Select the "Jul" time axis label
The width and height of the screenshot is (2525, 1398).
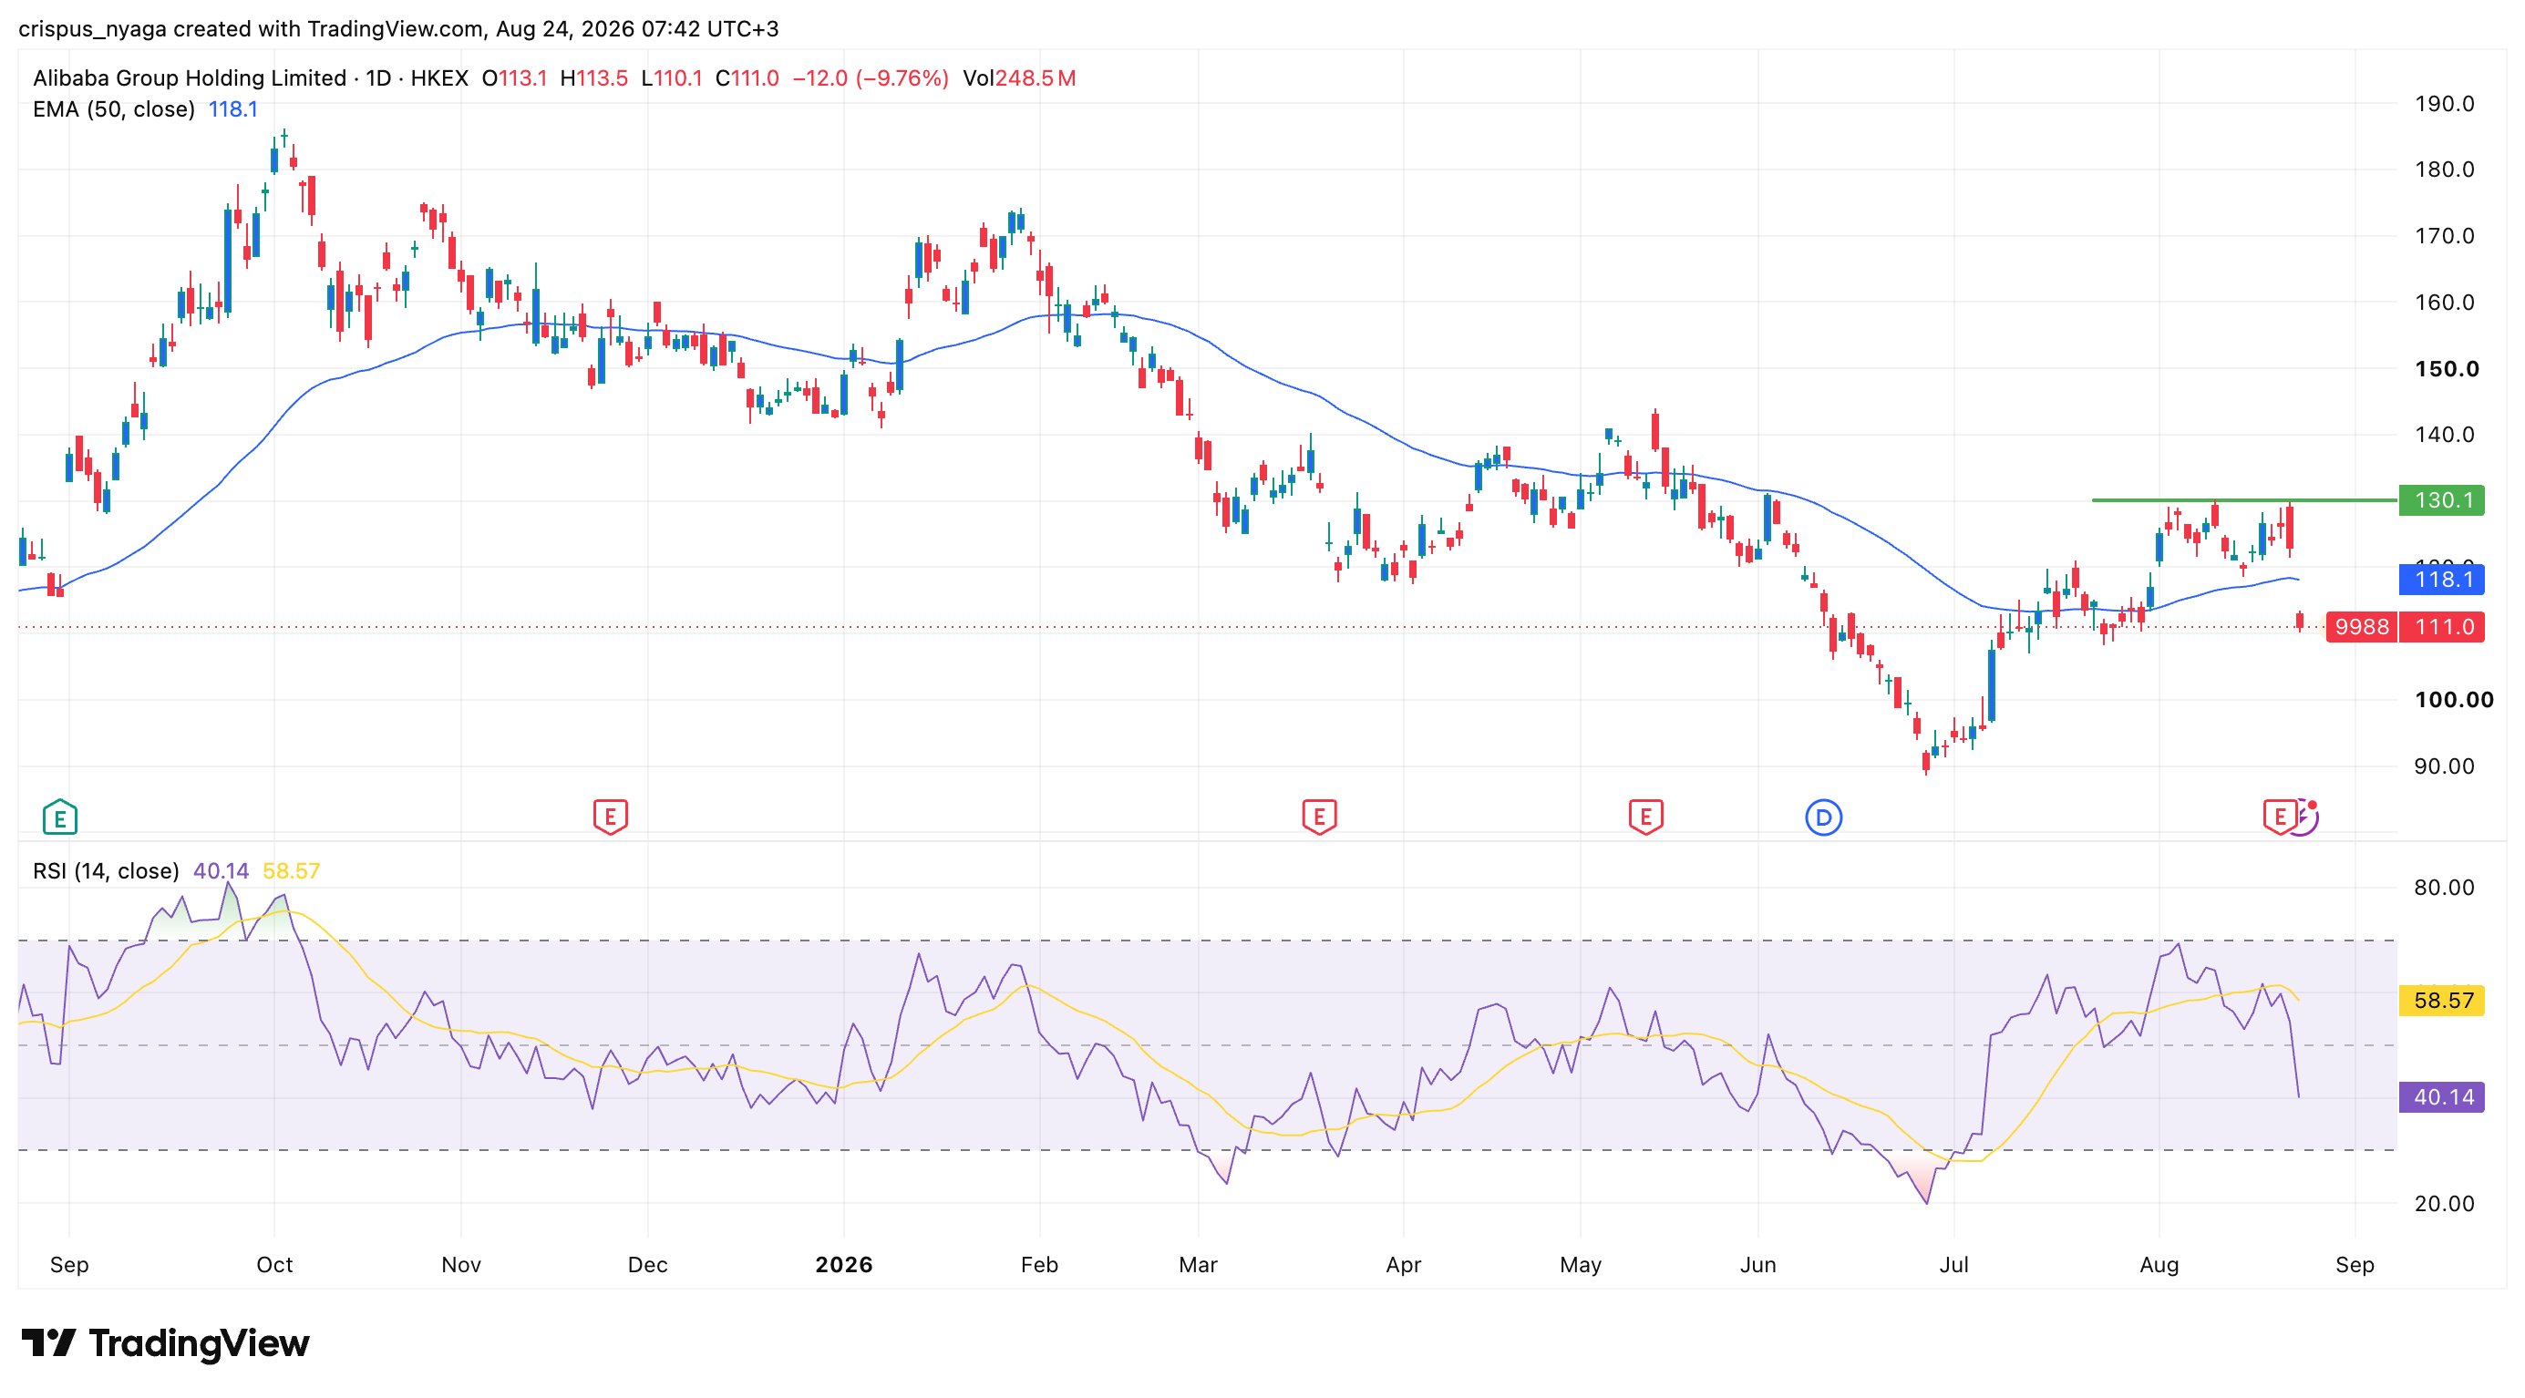[1953, 1265]
